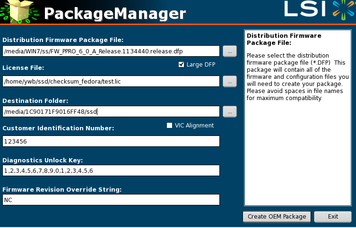Focus the License File path field
This screenshot has width=356, height=228.
coord(111,81)
